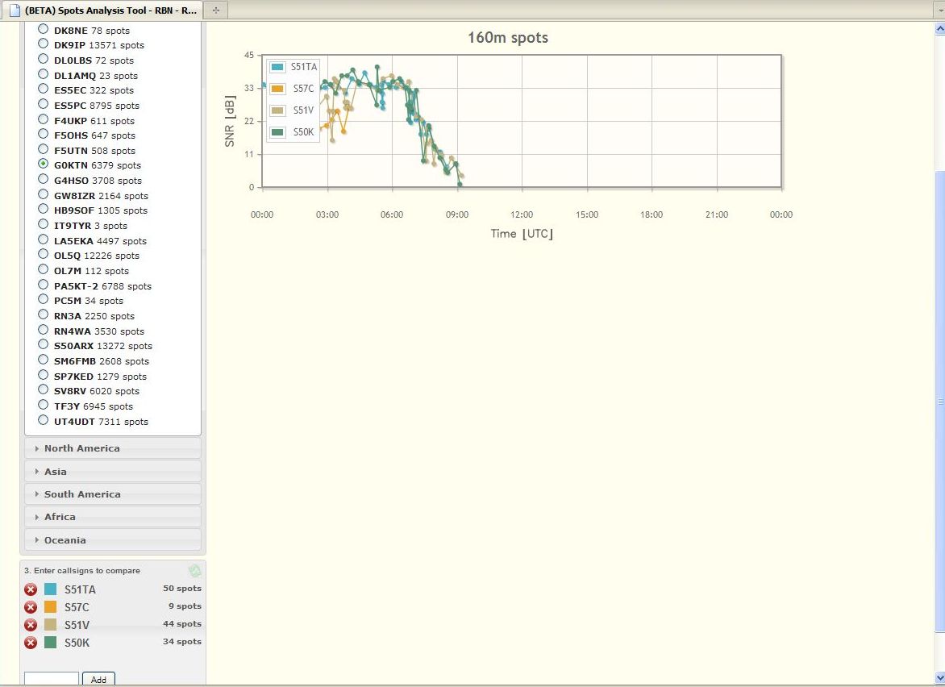Remove S50K using its red X icon
This screenshot has width=945, height=687.
coord(31,643)
